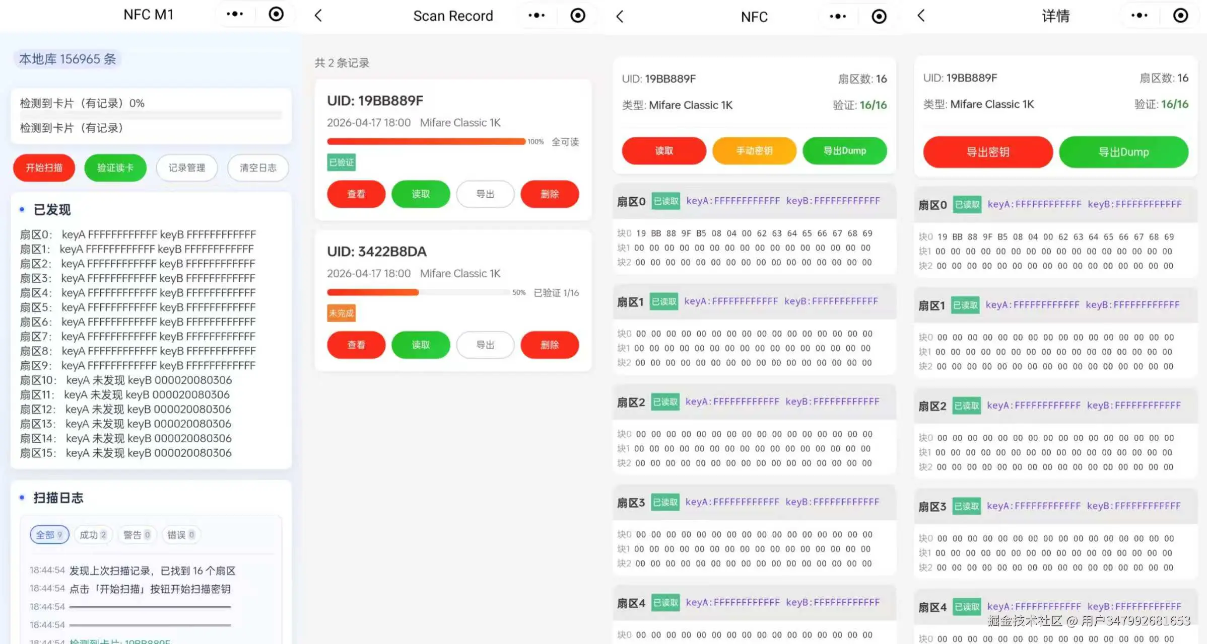Expand 扇区4 header in NFC screen
Image resolution: width=1207 pixels, height=644 pixels.
pyautogui.click(x=754, y=603)
